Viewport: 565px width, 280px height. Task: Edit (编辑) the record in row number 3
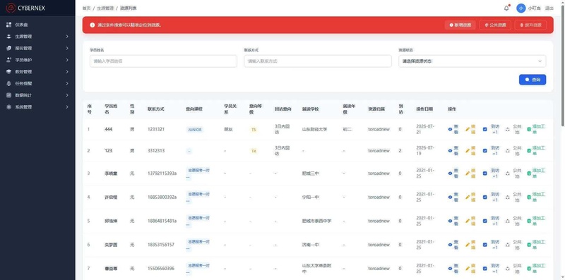pos(470,174)
